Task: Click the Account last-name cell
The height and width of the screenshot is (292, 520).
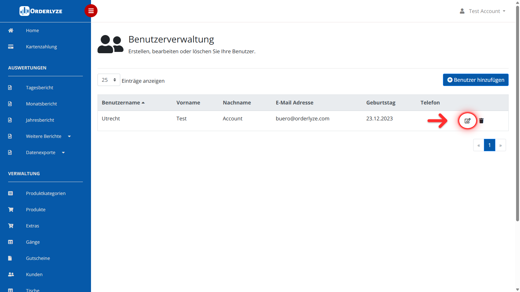Action: coord(233,118)
